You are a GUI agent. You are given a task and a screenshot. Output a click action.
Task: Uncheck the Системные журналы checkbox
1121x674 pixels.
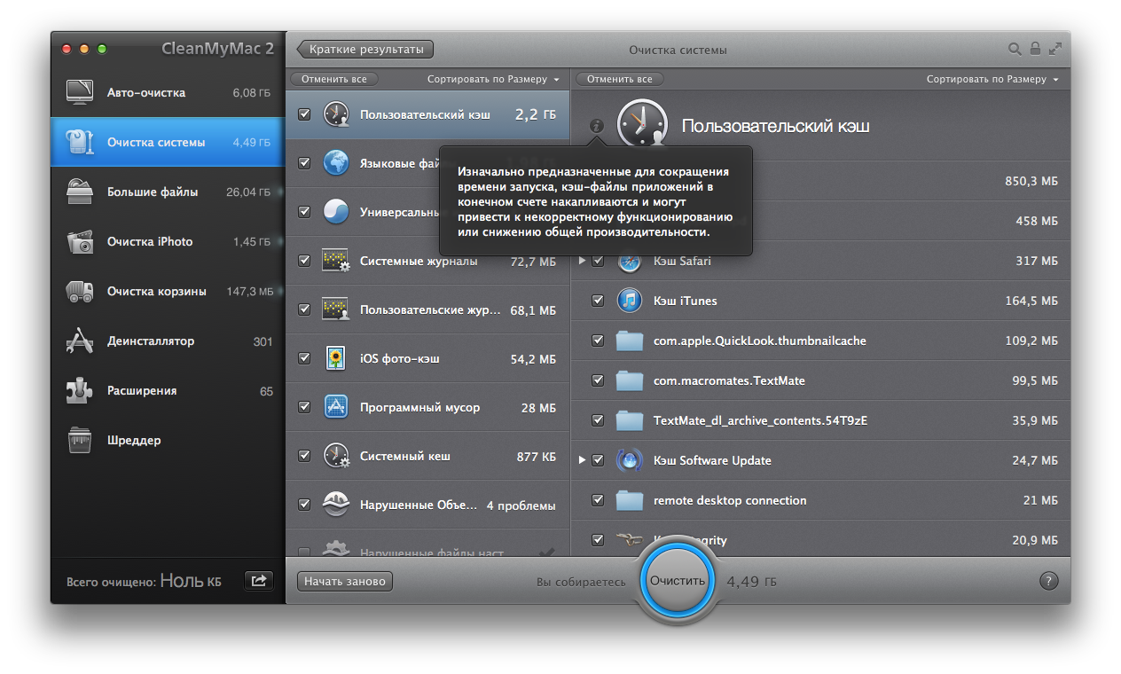(304, 261)
